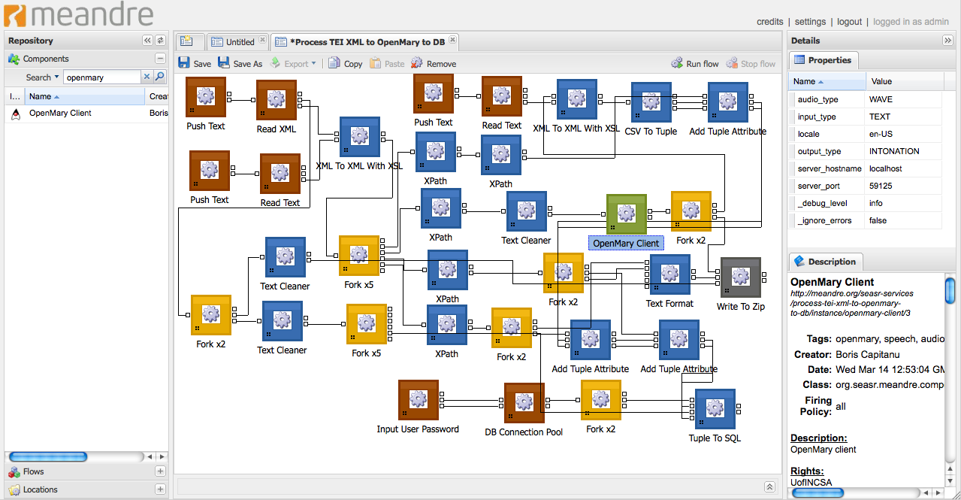The width and height of the screenshot is (961, 500).
Task: Clear the repository search text
Action: [x=147, y=77]
